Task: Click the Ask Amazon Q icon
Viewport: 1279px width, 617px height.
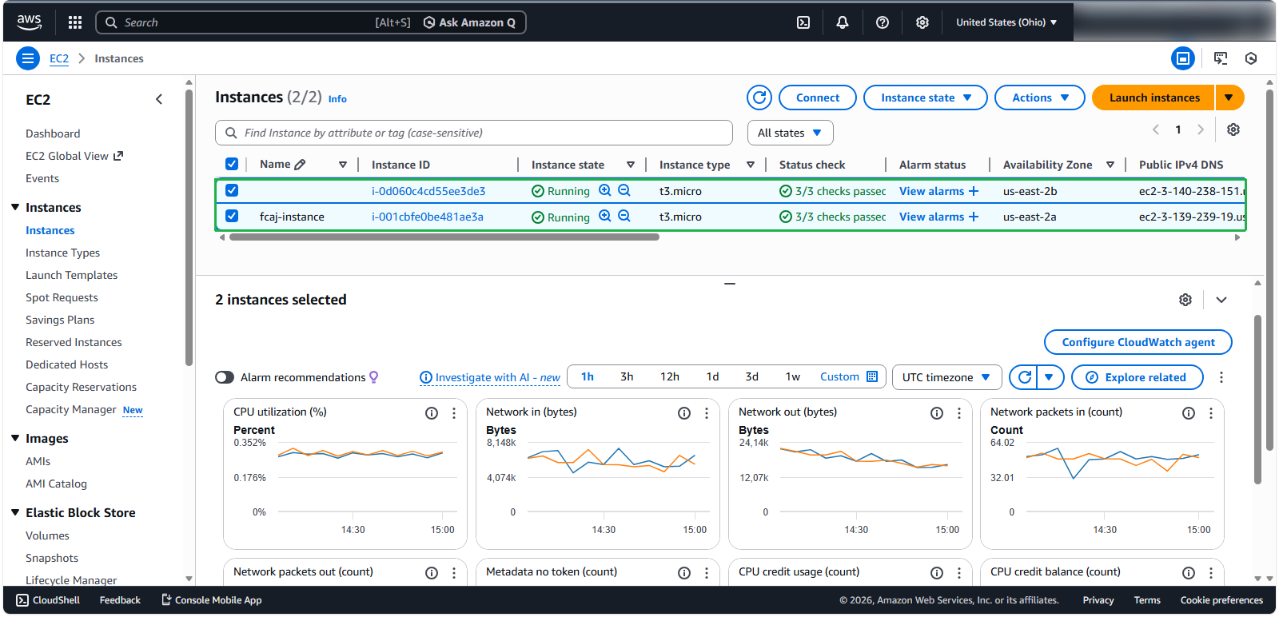Action: [429, 22]
